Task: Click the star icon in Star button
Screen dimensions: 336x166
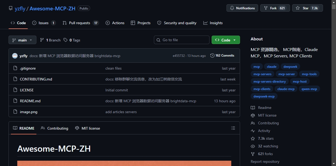Action: pyautogui.click(x=298, y=8)
